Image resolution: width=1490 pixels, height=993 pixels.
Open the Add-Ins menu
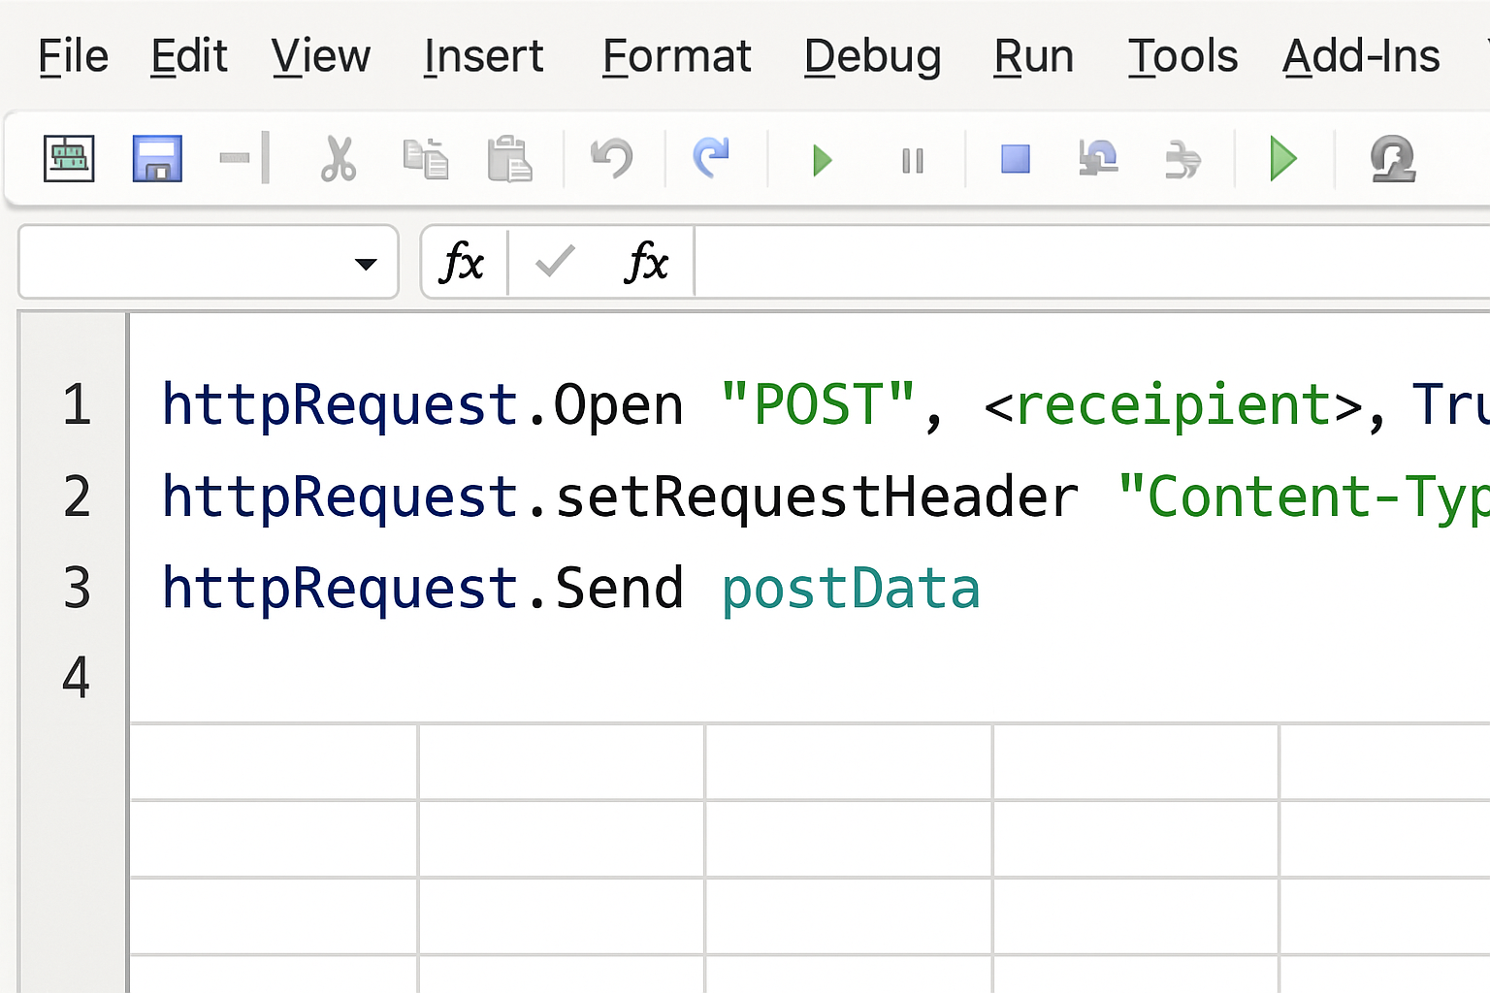(x=1361, y=56)
